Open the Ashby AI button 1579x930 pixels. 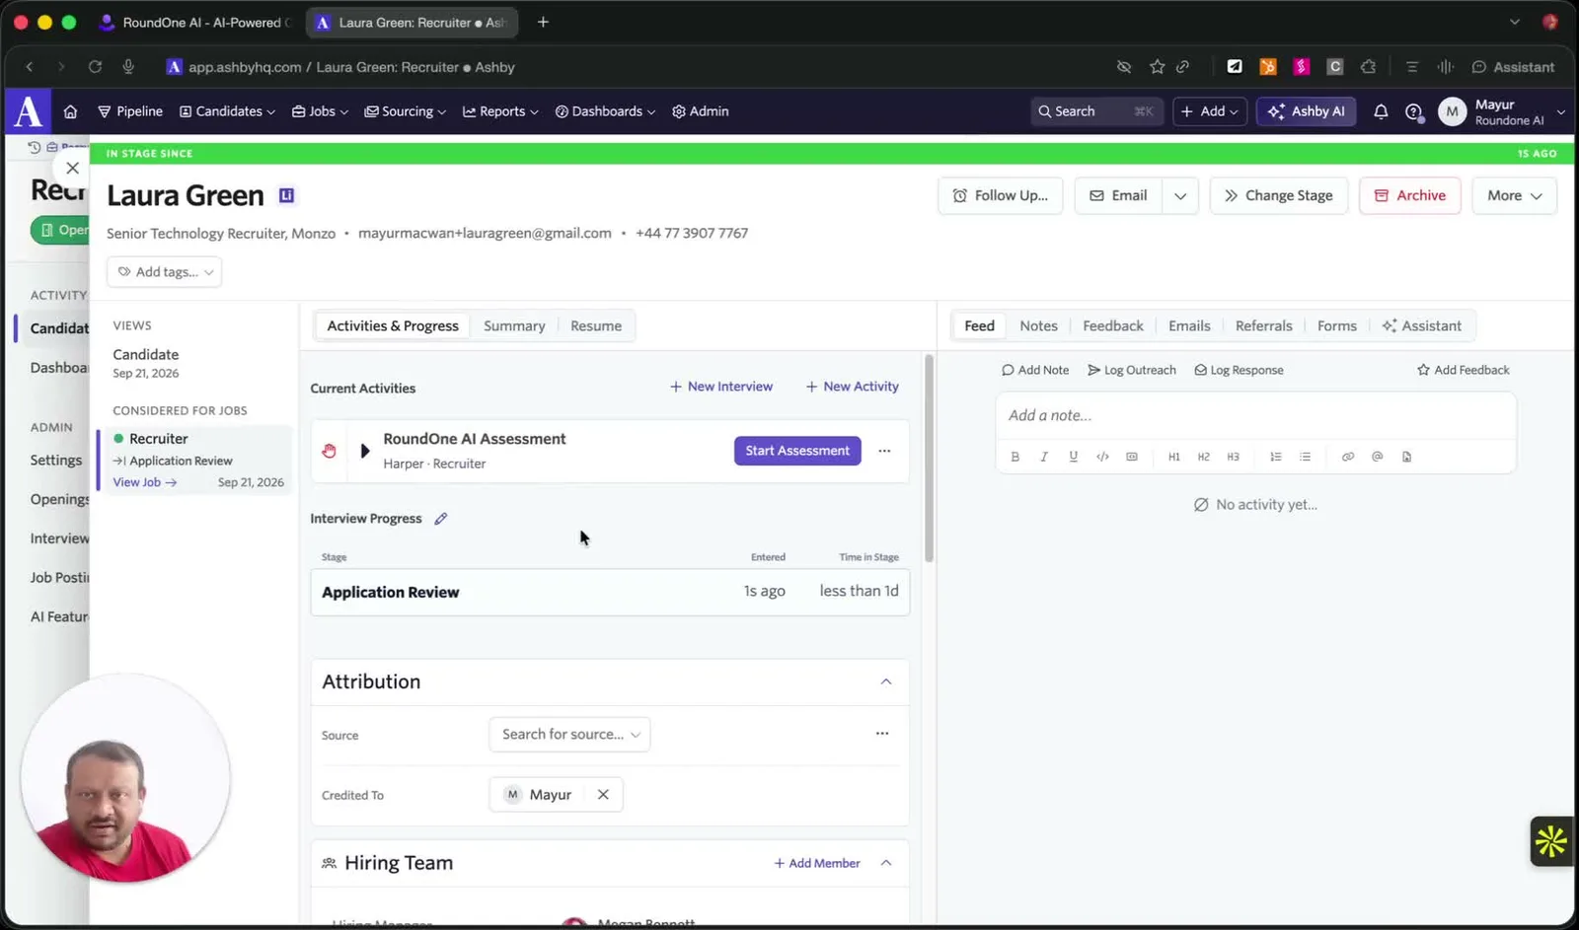click(x=1306, y=111)
